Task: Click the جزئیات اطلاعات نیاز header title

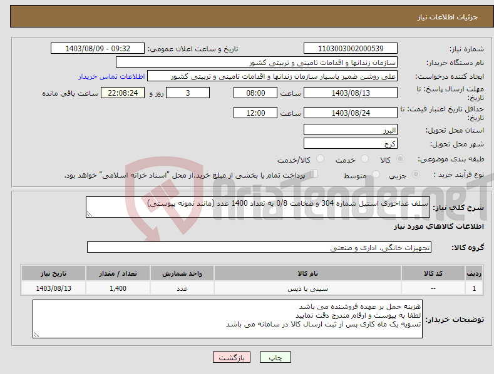Action: [x=448, y=17]
